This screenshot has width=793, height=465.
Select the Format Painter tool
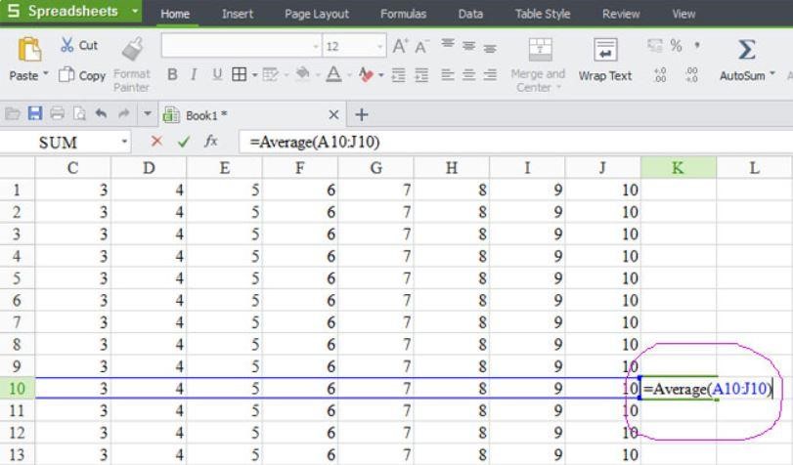pyautogui.click(x=132, y=49)
